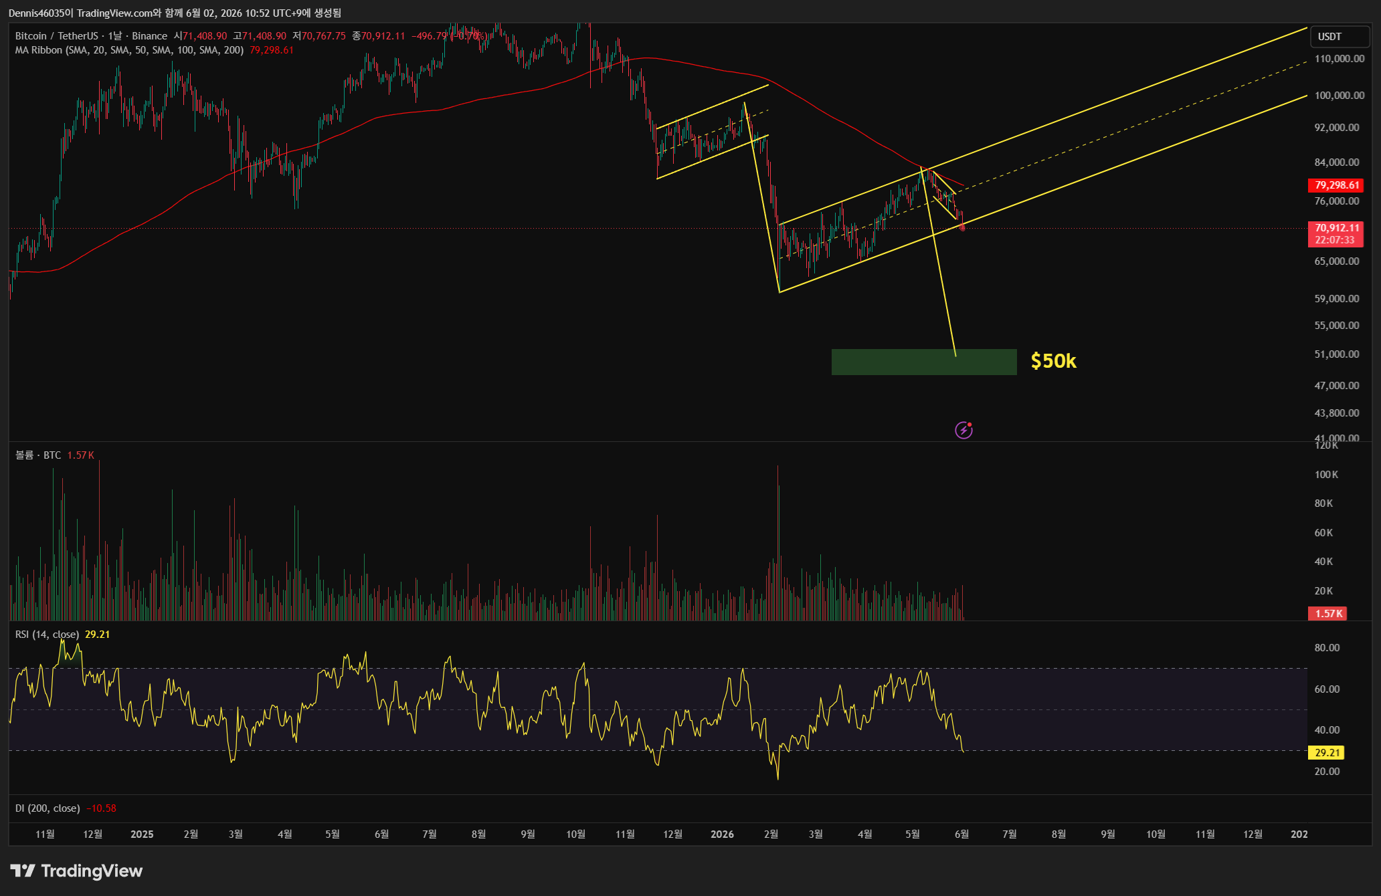Viewport: 1381px width, 896px height.
Task: Select the green target zone rectangle
Action: (924, 362)
